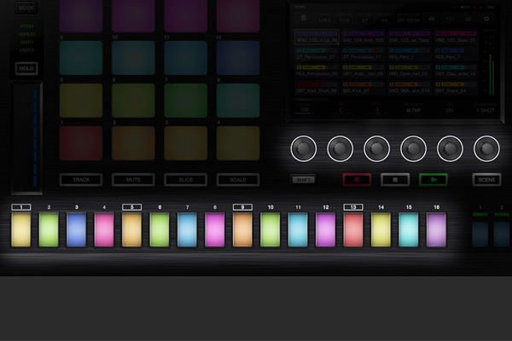
Task: Select the BIO_Kick_01 track cell
Action: [x=363, y=88]
